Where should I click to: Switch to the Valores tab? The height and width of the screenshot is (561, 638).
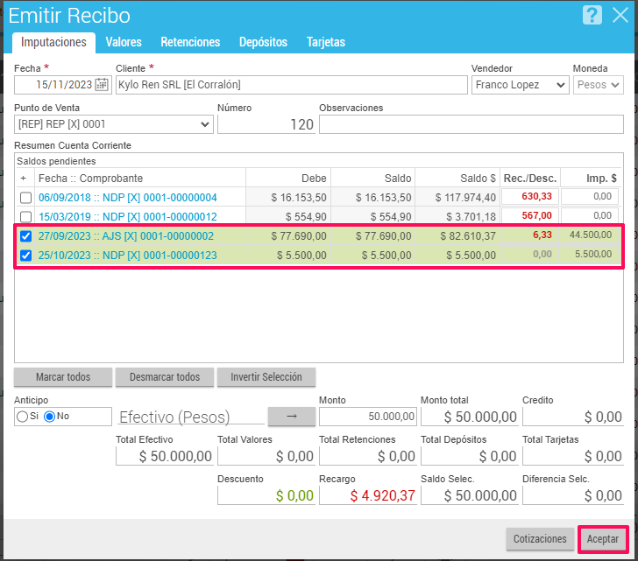click(x=124, y=42)
